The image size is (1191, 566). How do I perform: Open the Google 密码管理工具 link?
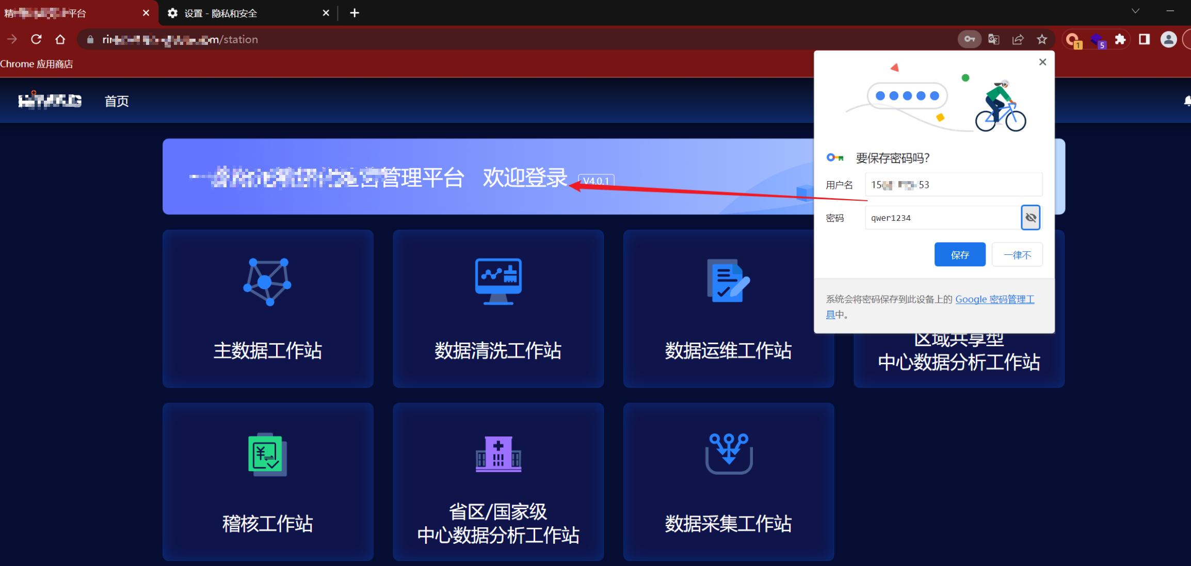pos(994,299)
